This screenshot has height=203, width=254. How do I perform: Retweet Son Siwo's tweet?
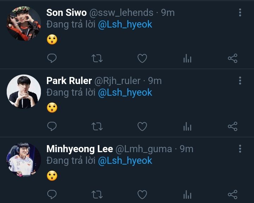[x=97, y=58]
